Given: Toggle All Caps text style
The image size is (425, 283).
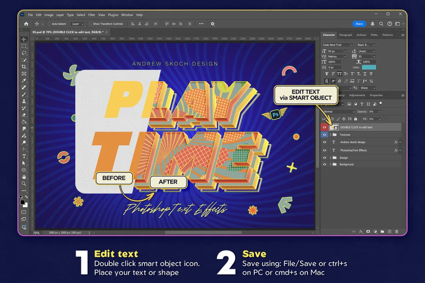Looking at the screenshot, I should click(339, 73).
